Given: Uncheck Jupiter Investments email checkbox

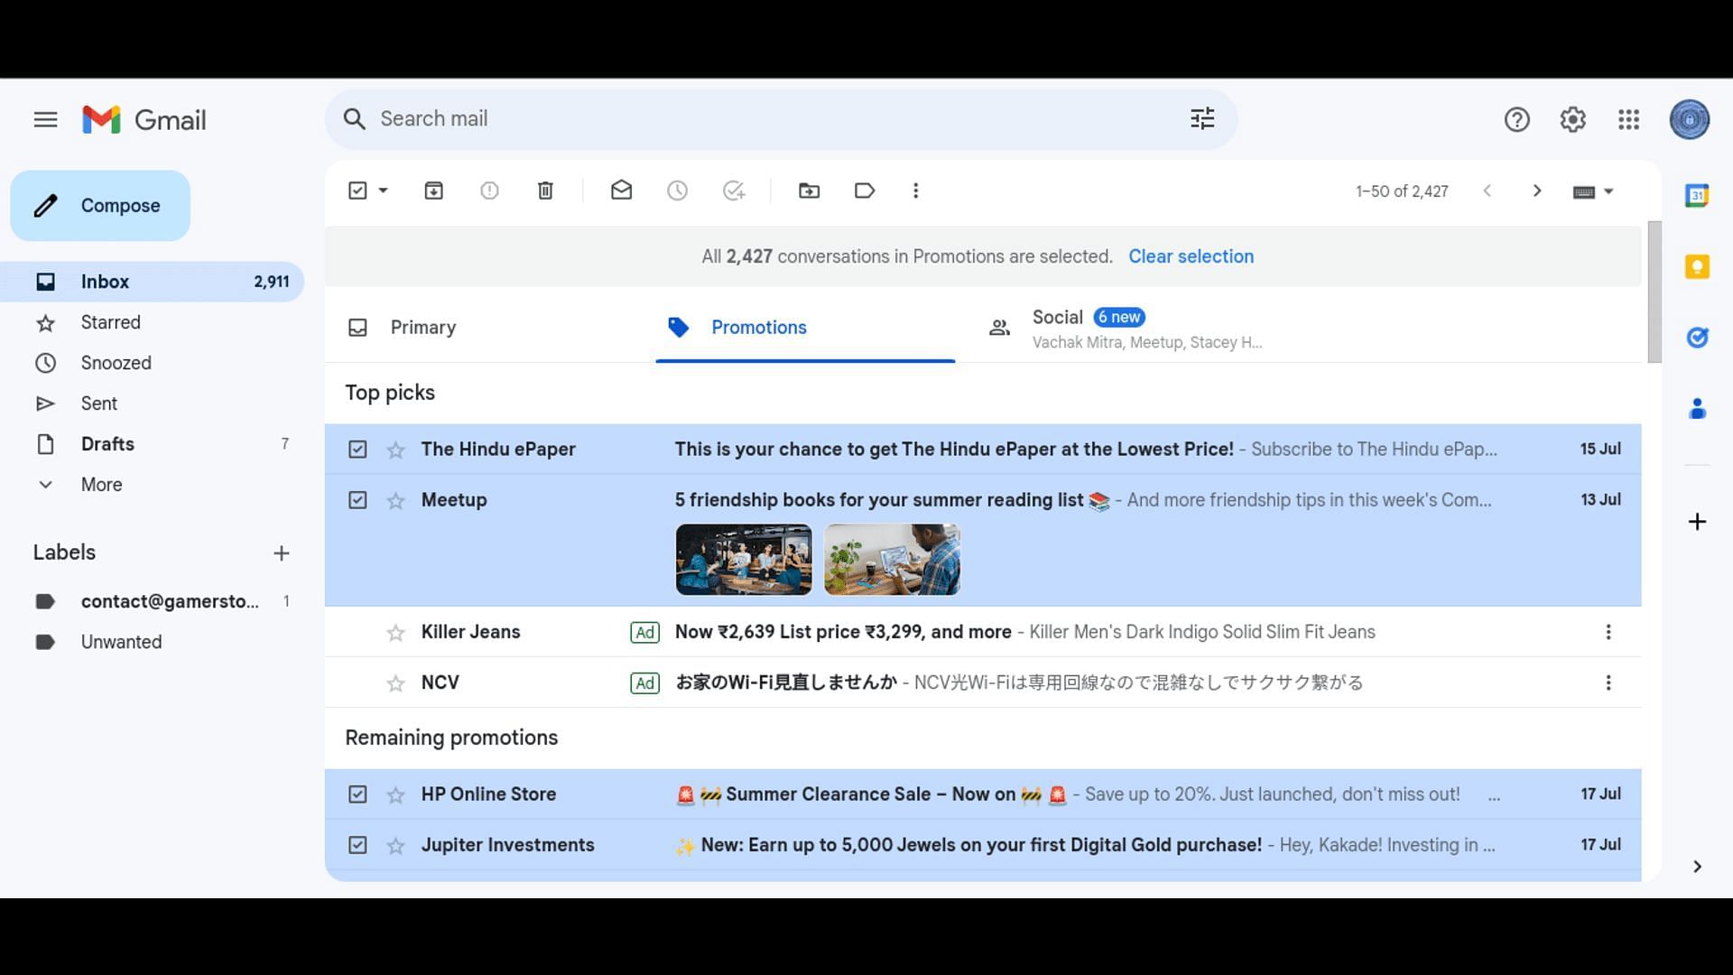Looking at the screenshot, I should (x=357, y=845).
